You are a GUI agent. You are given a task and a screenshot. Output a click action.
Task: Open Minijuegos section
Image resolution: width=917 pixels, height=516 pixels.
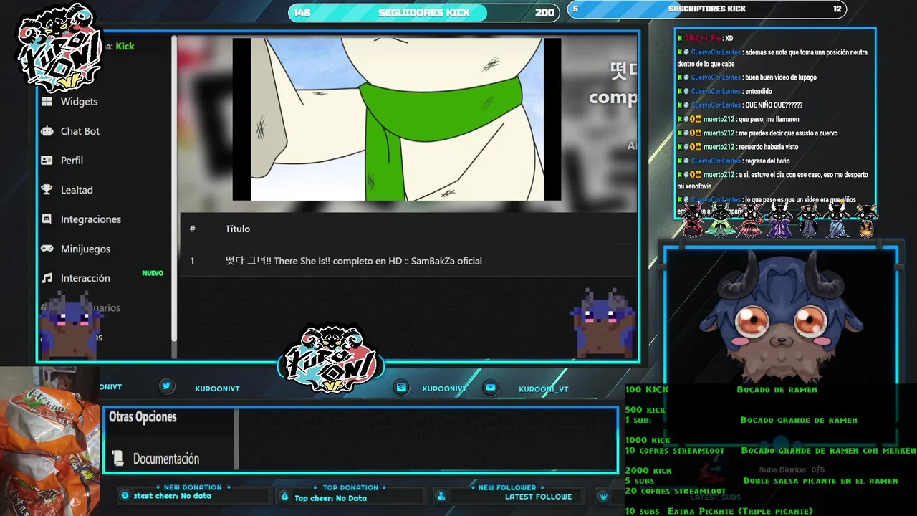[85, 249]
